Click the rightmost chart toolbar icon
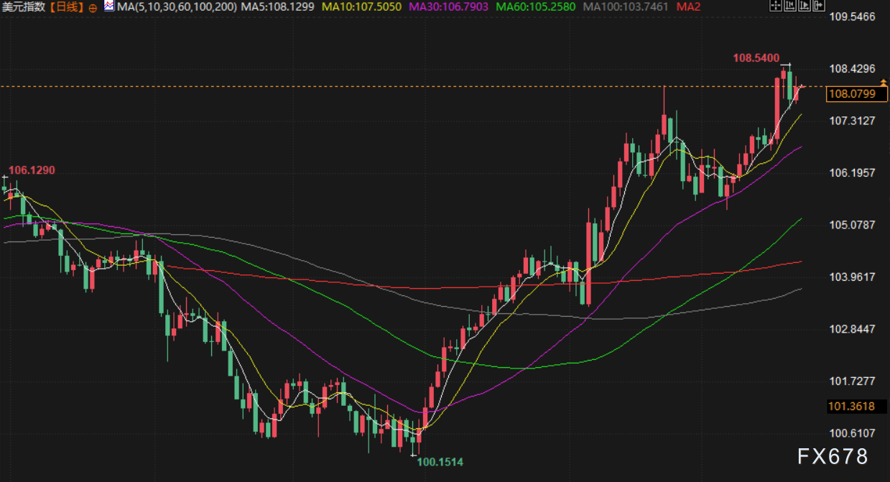This screenshot has width=890, height=482. [820, 6]
